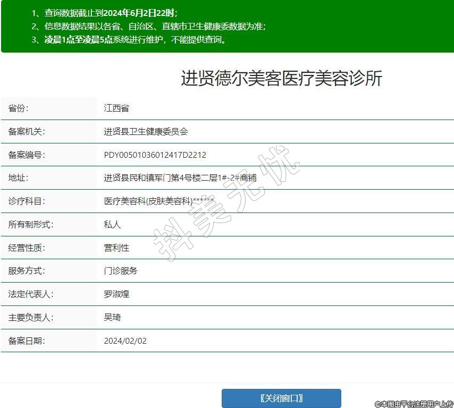Click the address text in 地址 row
Viewport: 454px width, 408px height.
pos(180,178)
